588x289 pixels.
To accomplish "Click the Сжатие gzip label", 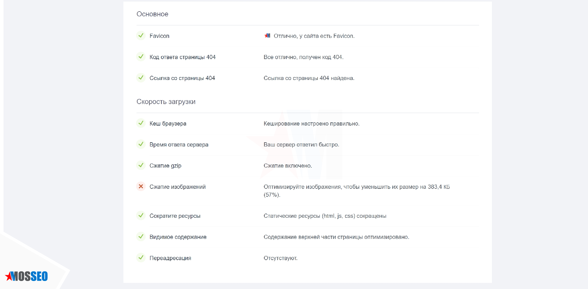I will coord(165,166).
